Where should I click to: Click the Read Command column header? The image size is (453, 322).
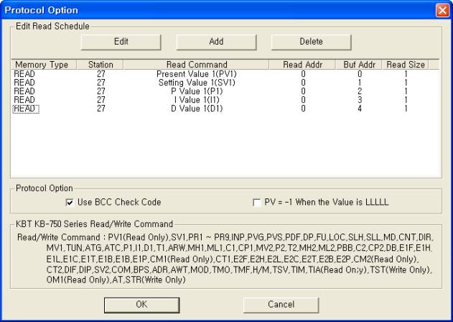click(x=196, y=65)
